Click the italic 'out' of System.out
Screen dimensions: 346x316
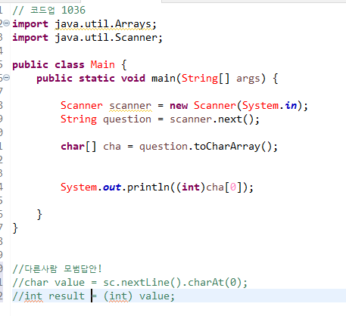(112, 187)
